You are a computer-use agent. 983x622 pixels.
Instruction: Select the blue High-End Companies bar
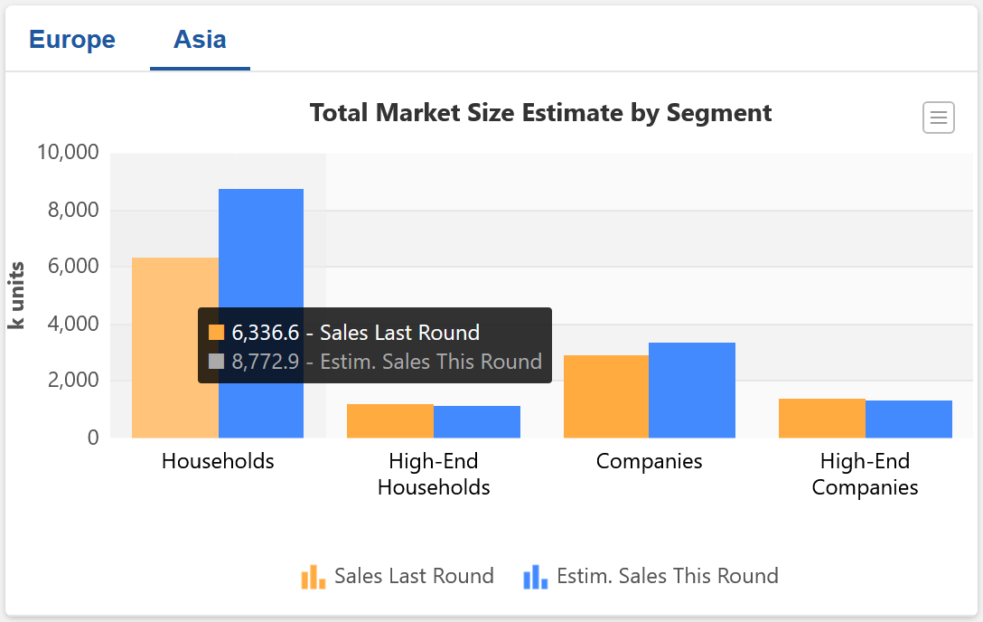[909, 419]
